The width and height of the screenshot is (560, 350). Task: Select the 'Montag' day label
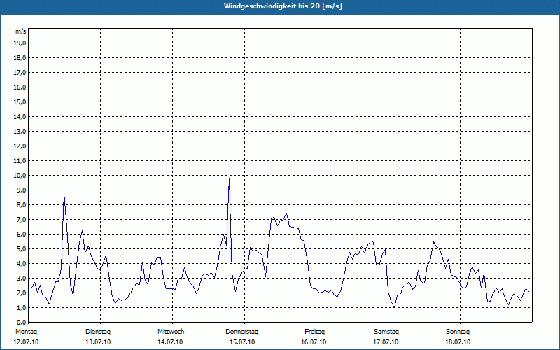pyautogui.click(x=26, y=332)
